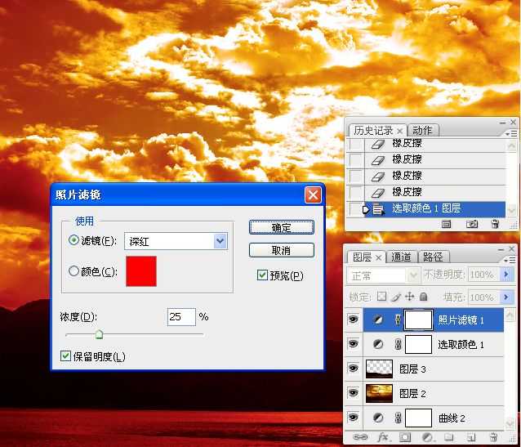Click Layers panel scroll down arrow
Image resolution: width=521 pixels, height=447 pixels.
[x=510, y=422]
